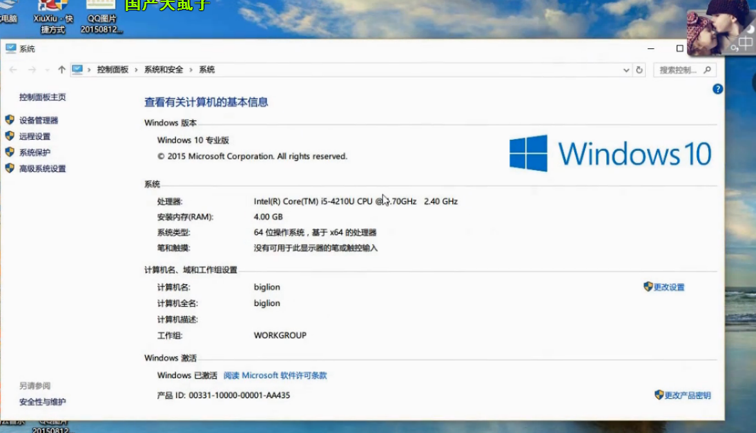This screenshot has height=433, width=756.
Task: Click the computer icon in address bar
Action: tap(77, 70)
